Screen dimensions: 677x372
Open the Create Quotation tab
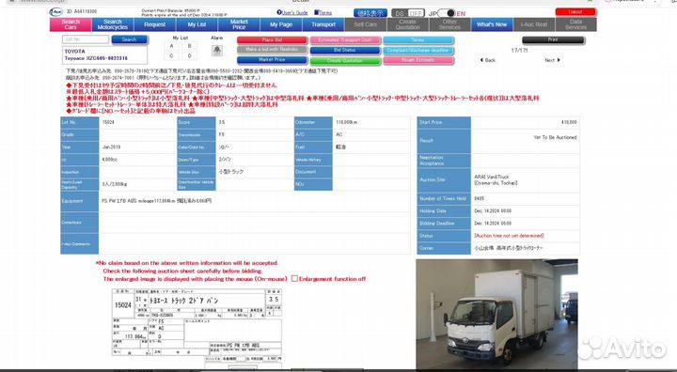point(407,24)
